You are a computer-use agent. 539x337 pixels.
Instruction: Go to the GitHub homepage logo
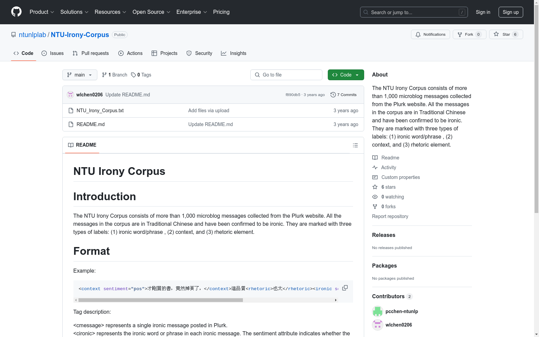[x=16, y=12]
